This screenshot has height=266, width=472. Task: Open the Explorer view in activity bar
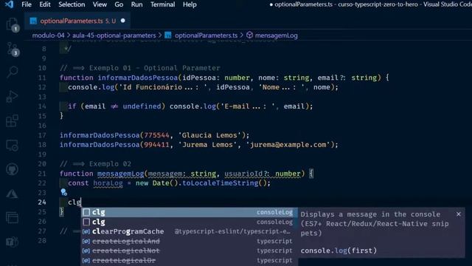pos(12,24)
